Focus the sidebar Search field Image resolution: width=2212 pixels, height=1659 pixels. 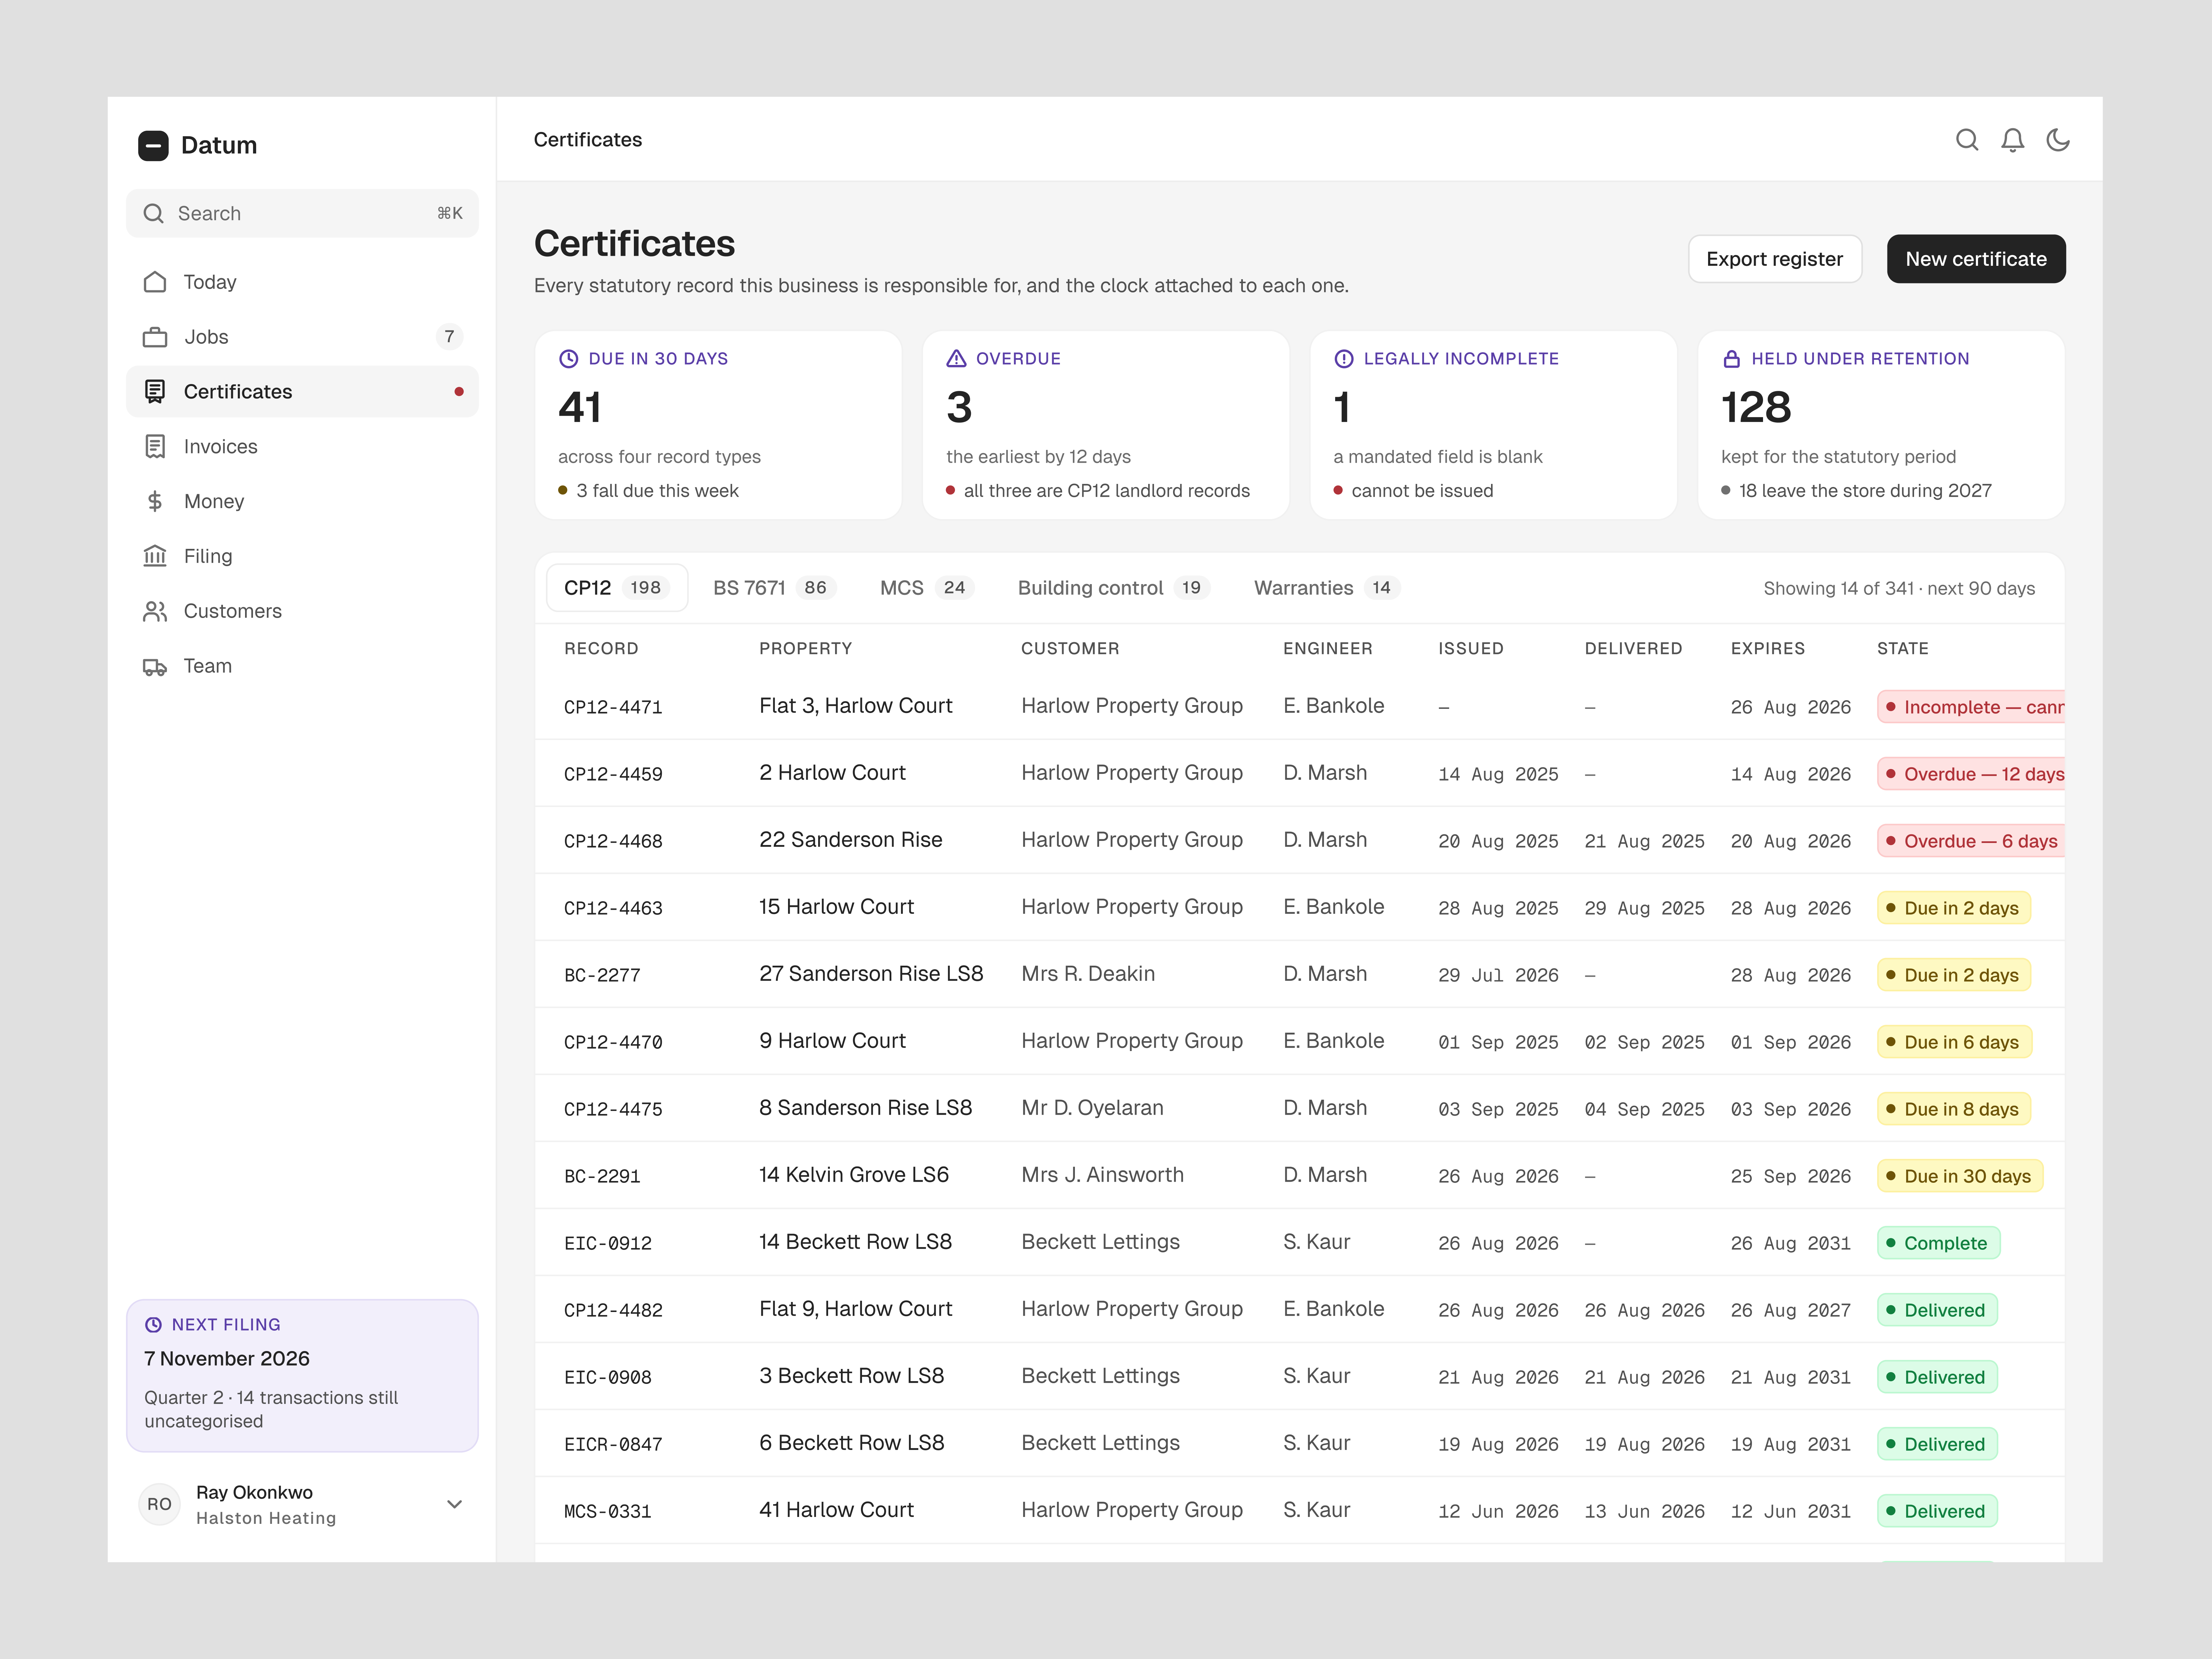[x=302, y=213]
